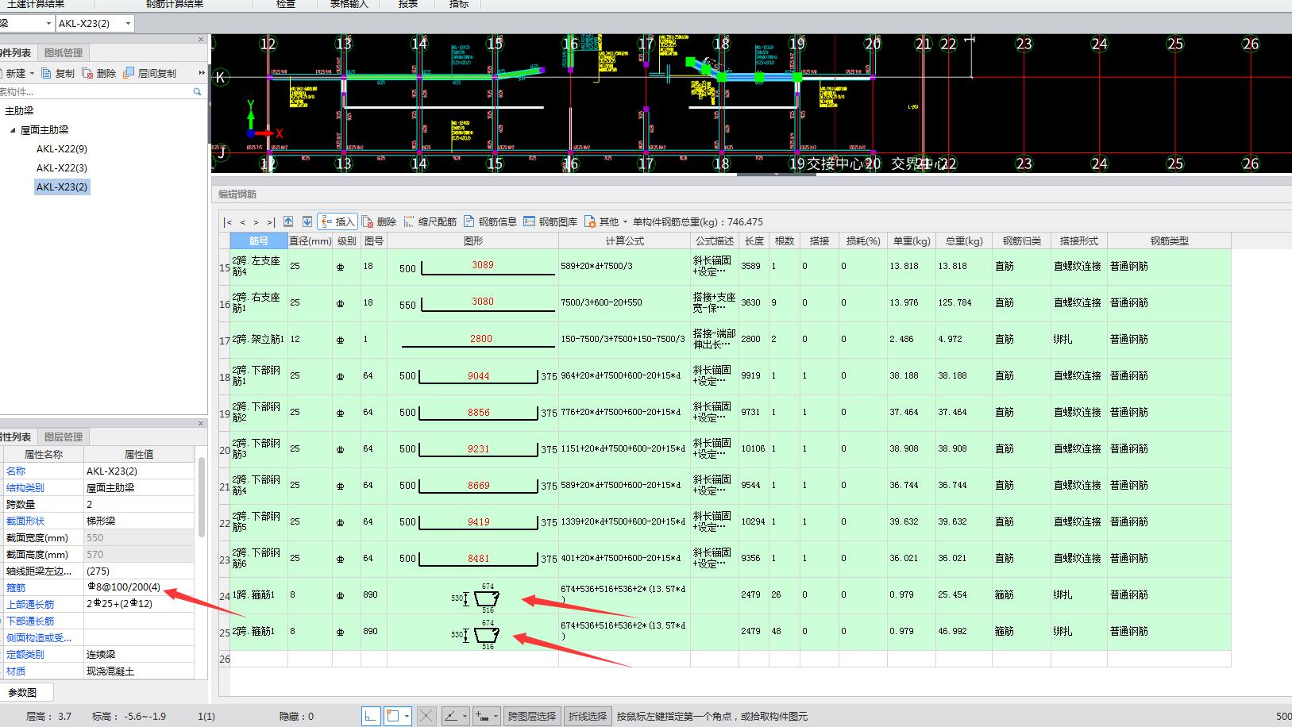
Task: Switch to the 图层管理 tab
Action: (x=64, y=437)
